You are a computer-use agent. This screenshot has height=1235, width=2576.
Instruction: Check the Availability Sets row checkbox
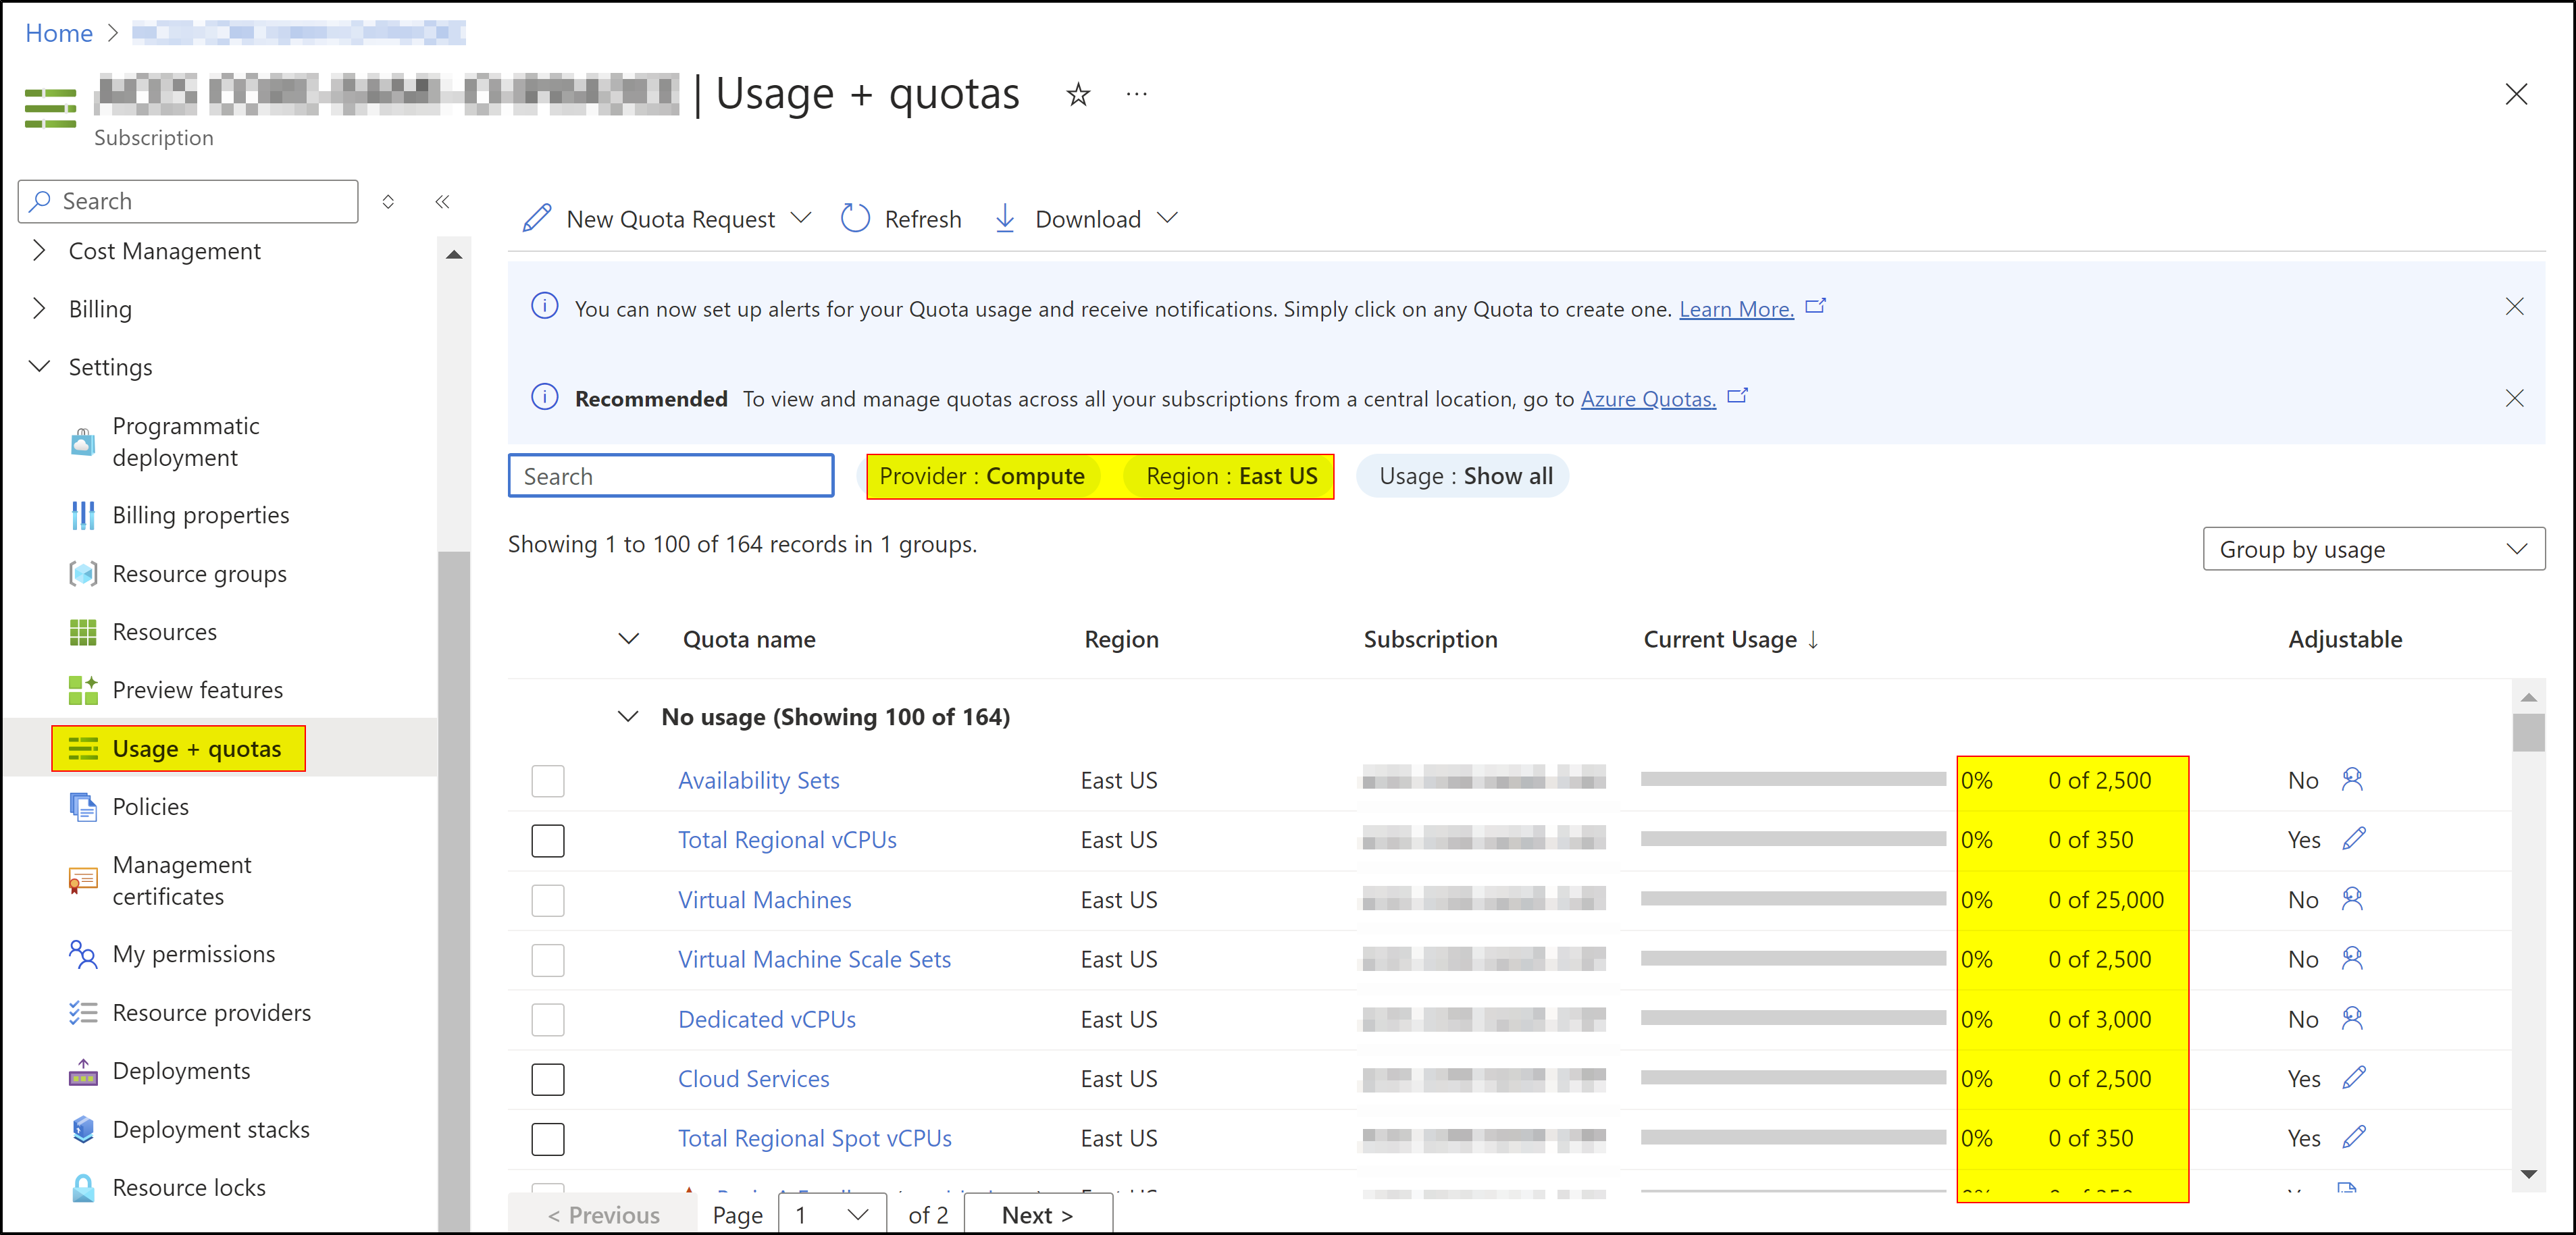(548, 780)
